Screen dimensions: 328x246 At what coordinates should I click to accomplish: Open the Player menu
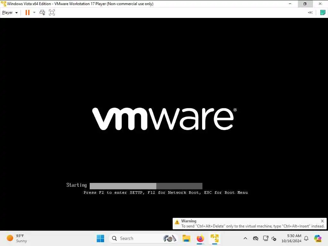(10, 12)
